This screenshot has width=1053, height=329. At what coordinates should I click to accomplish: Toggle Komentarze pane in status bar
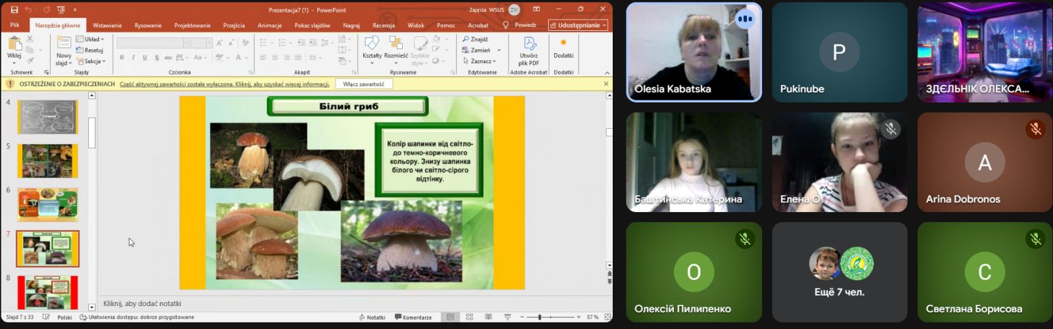[x=413, y=317]
